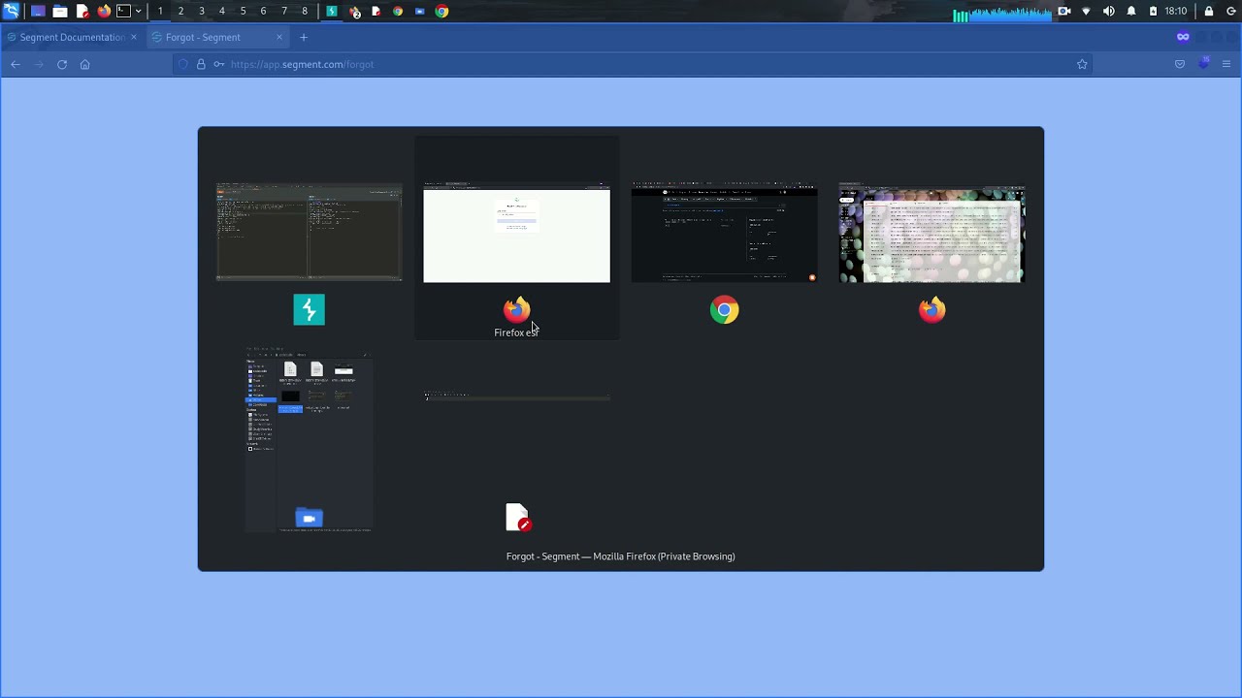The height and width of the screenshot is (698, 1242).
Task: Open a new Firefox tab
Action: click(304, 37)
